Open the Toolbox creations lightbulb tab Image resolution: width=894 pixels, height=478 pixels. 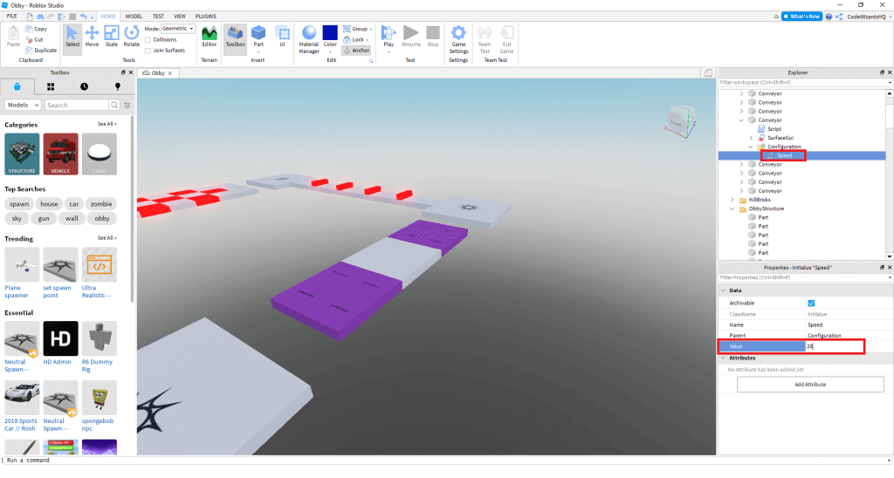tap(118, 86)
